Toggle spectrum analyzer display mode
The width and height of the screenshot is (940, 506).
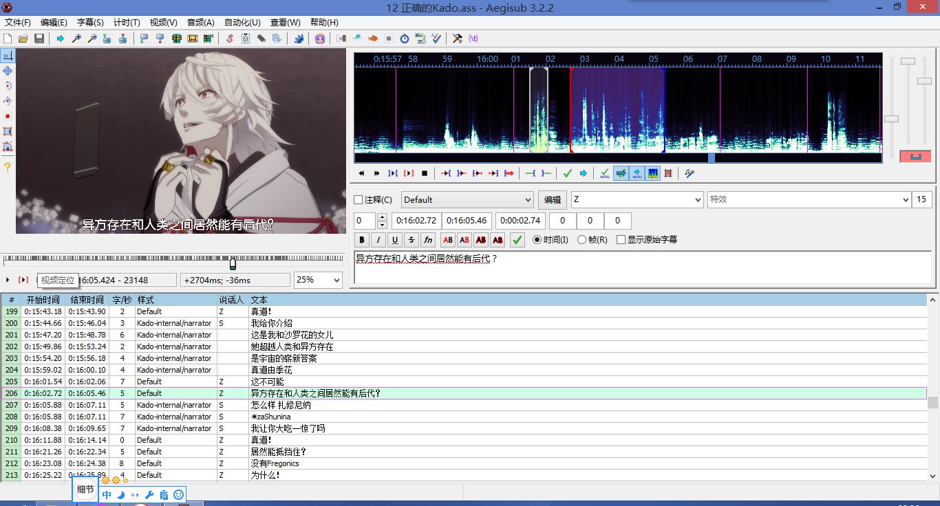coord(652,173)
